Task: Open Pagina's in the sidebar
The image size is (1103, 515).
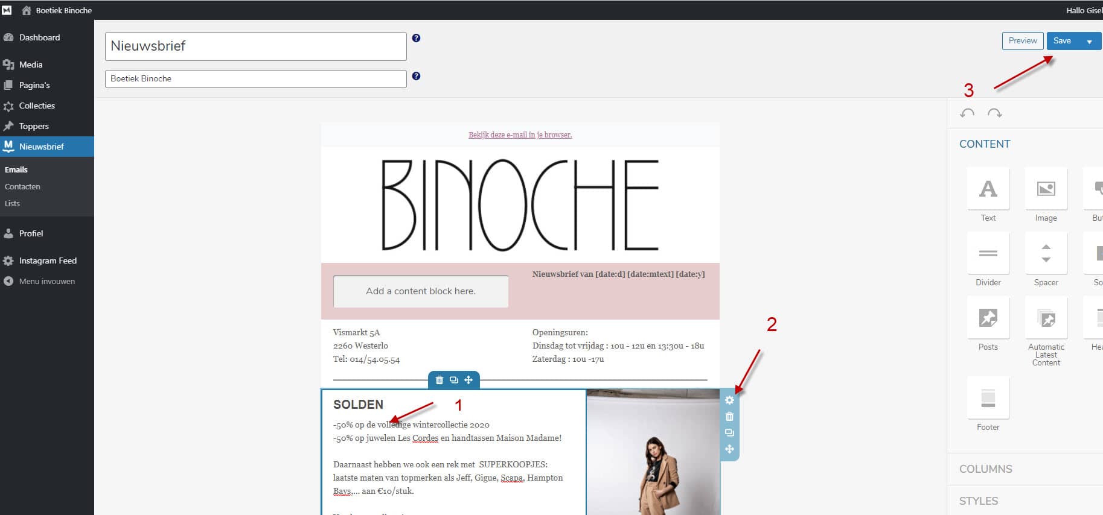Action: coord(34,85)
